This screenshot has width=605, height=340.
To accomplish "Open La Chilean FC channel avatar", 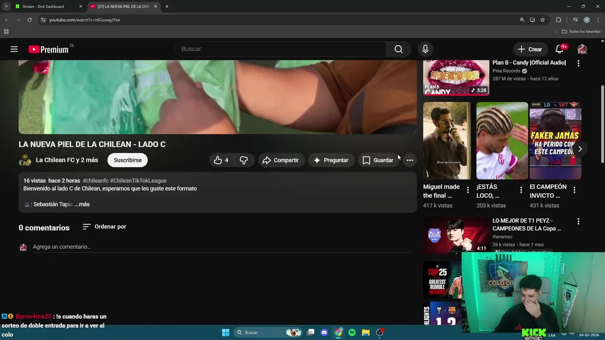I will coord(25,160).
